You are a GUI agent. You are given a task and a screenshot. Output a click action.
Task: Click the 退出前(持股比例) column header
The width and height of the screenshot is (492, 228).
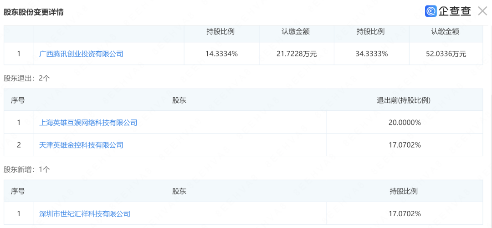click(x=405, y=100)
